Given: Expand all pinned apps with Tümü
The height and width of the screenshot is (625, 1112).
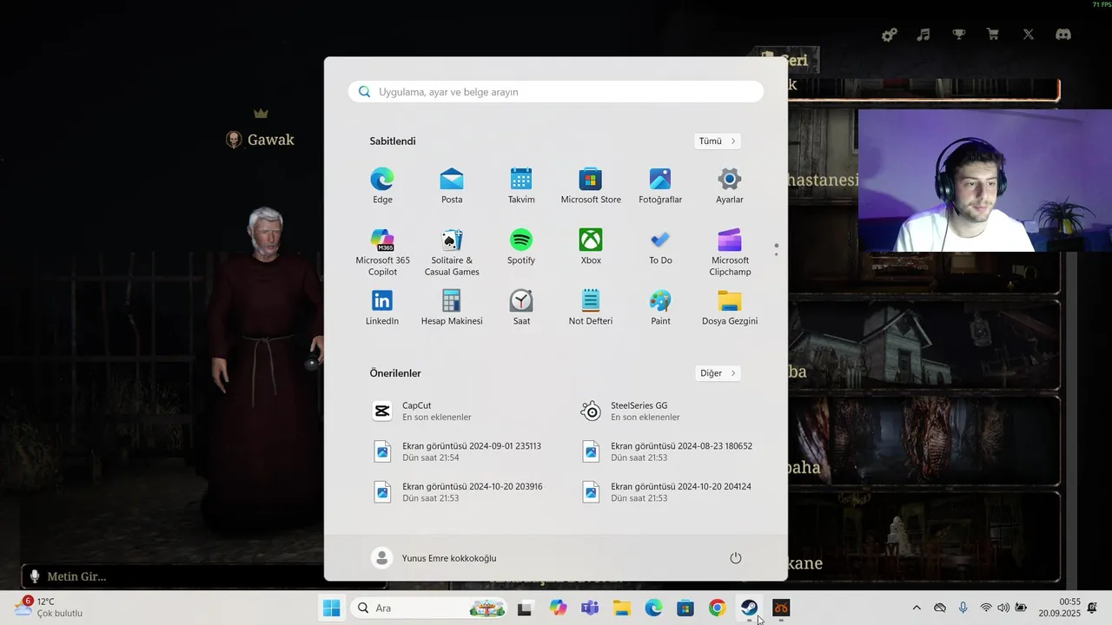Looking at the screenshot, I should pos(717,141).
